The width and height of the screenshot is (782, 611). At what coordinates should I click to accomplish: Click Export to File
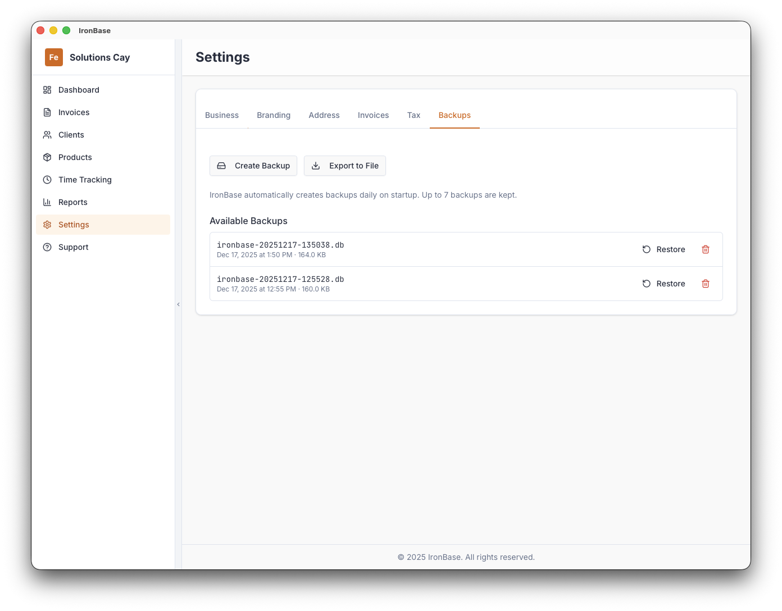(x=345, y=166)
